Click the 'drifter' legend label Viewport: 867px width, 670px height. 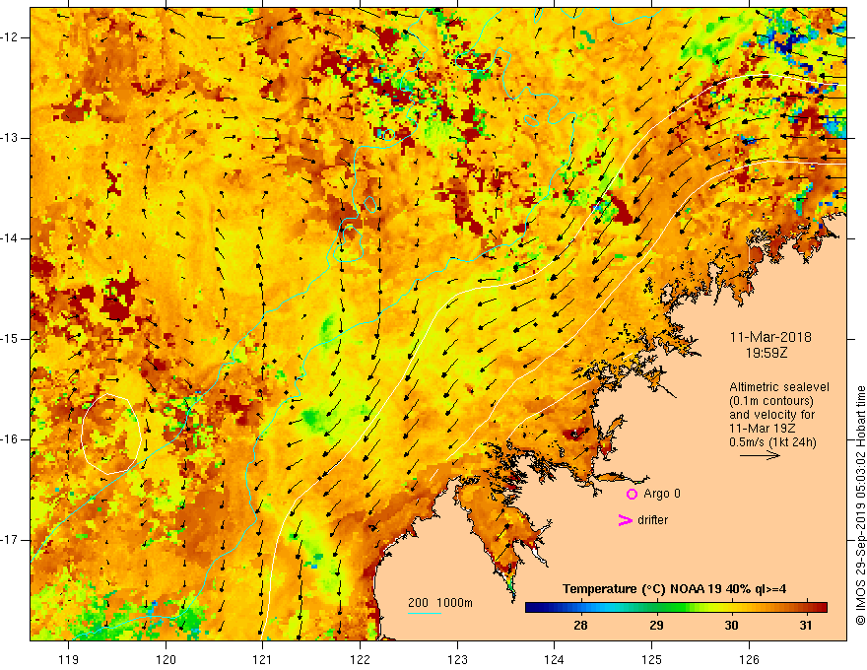pyautogui.click(x=652, y=520)
